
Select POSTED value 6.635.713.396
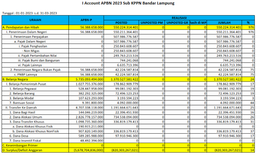click(128, 65)
